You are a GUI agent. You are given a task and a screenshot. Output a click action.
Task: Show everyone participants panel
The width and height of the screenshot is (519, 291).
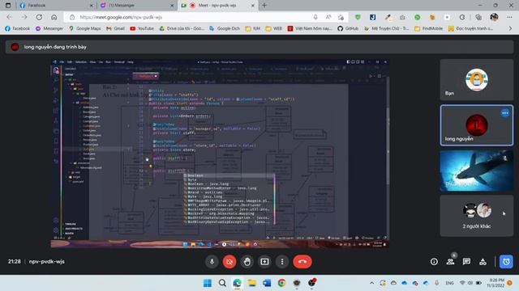[450, 262]
